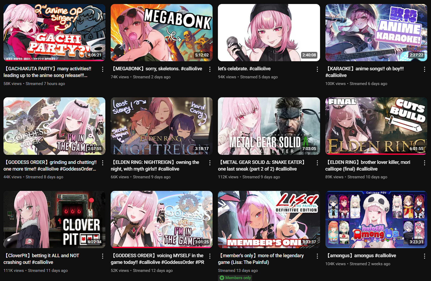The height and width of the screenshot is (281, 431).
Task: Open three-dot menu for CloverPit video
Action: [x=103, y=256]
